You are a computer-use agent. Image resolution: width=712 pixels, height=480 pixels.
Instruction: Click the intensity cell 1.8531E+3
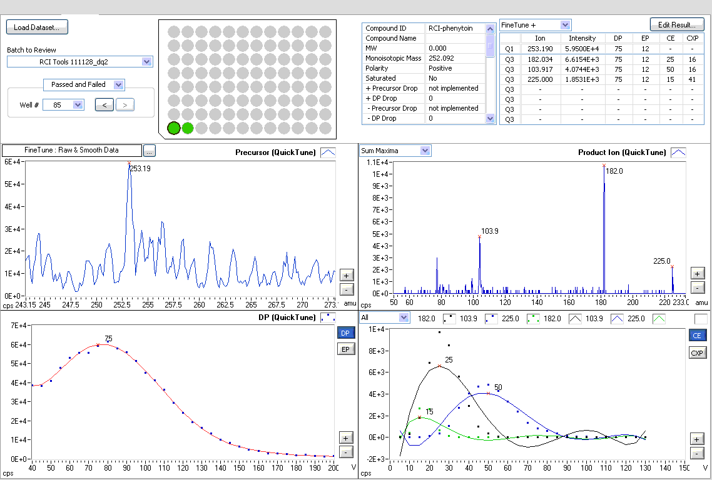[x=582, y=79]
